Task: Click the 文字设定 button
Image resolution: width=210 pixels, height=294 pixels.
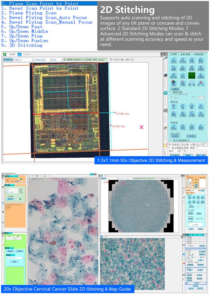Action: [191, 136]
